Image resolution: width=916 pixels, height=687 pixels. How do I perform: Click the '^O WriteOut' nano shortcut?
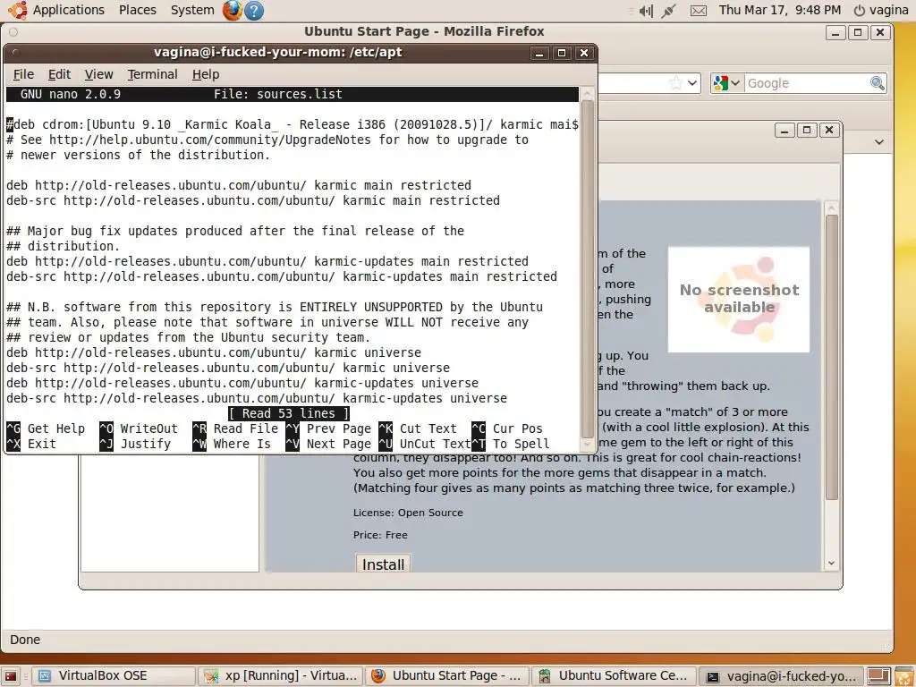(139, 428)
